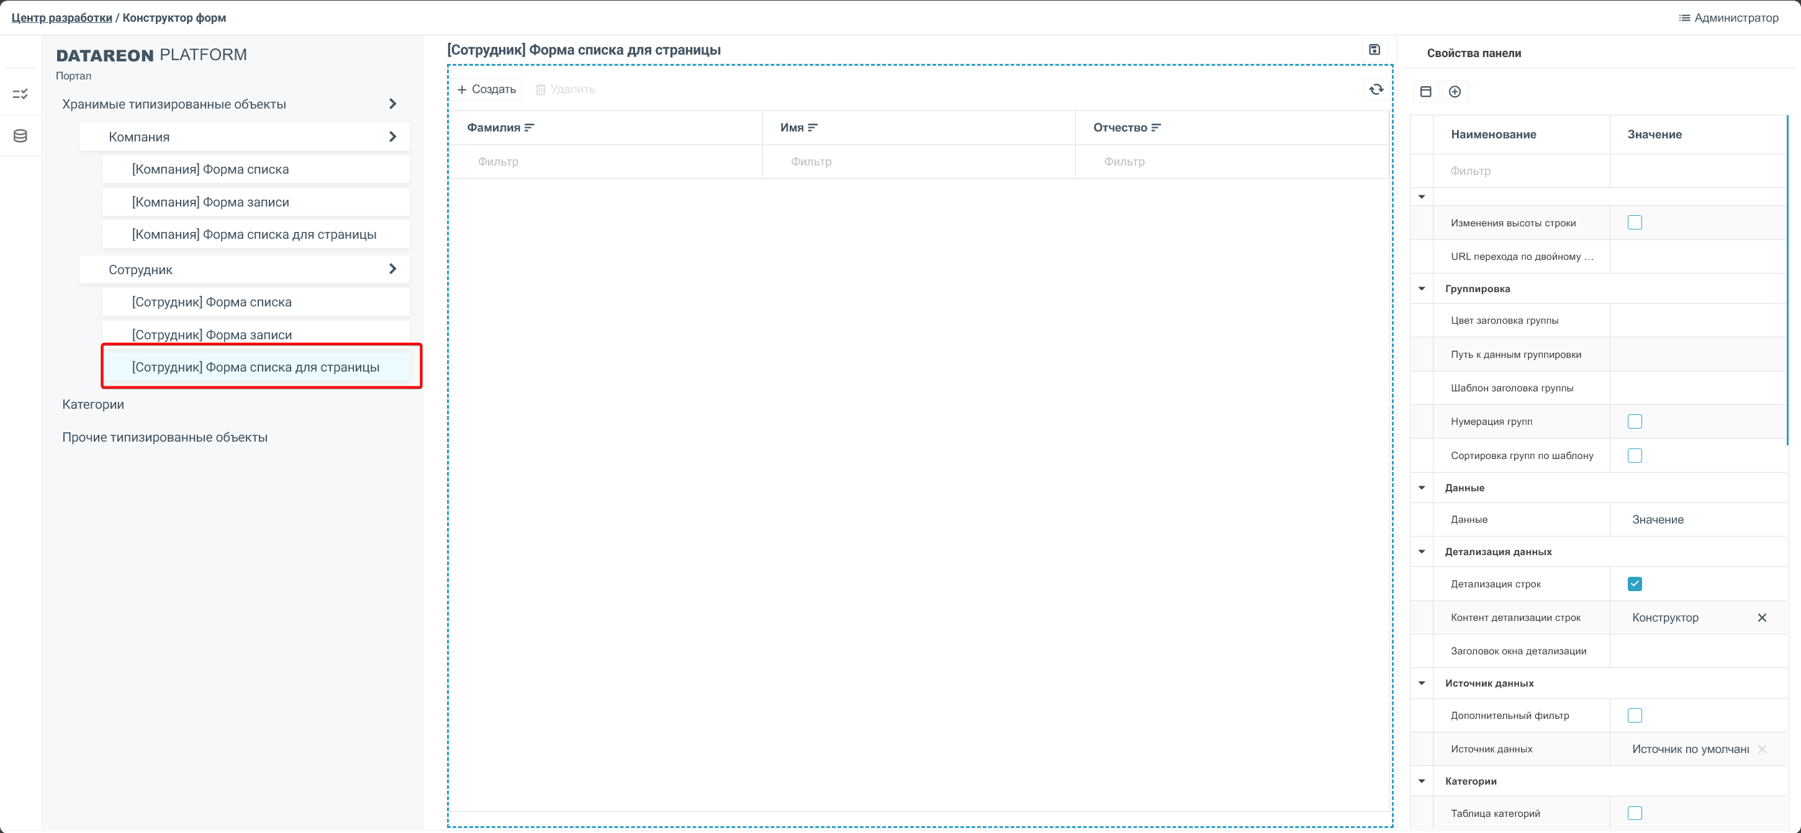Collapse the Компания tree node
1801x833 pixels.
pyautogui.click(x=392, y=137)
